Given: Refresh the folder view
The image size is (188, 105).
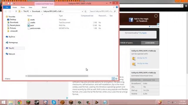Looking at the screenshot, I should coord(85,11).
